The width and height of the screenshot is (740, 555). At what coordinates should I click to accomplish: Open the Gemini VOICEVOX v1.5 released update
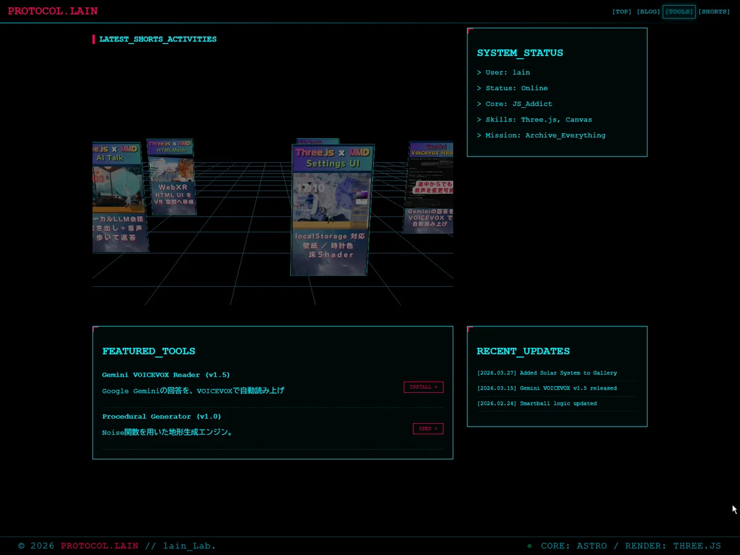click(546, 388)
